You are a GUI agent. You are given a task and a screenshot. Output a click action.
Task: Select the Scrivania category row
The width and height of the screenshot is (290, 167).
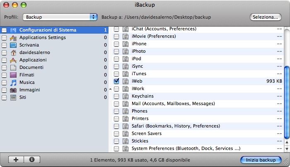pyautogui.click(x=54, y=45)
